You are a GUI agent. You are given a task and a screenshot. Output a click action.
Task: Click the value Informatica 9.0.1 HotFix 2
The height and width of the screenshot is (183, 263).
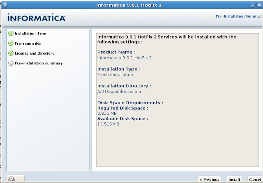point(124,58)
